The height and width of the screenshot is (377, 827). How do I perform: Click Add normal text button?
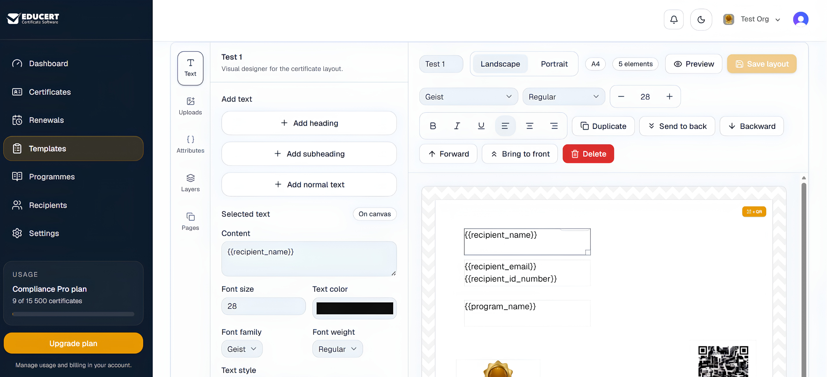309,185
